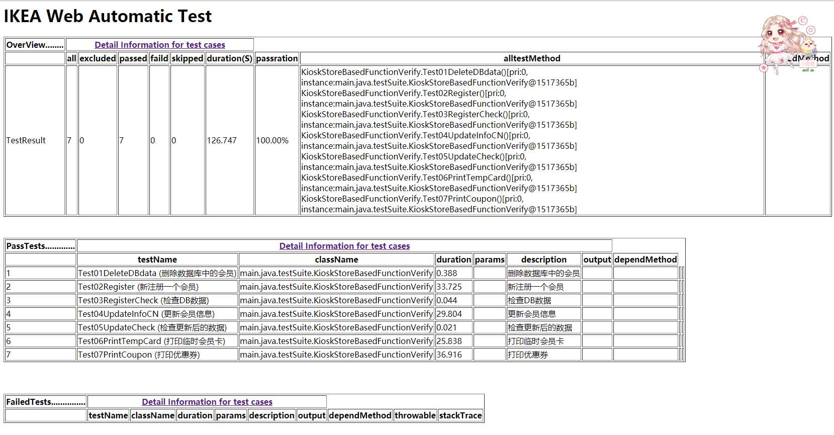834x435 pixels.
Task: Select 'Test01DeleteDBdata (删除数据库中的会员)' cell
Action: 157,273
